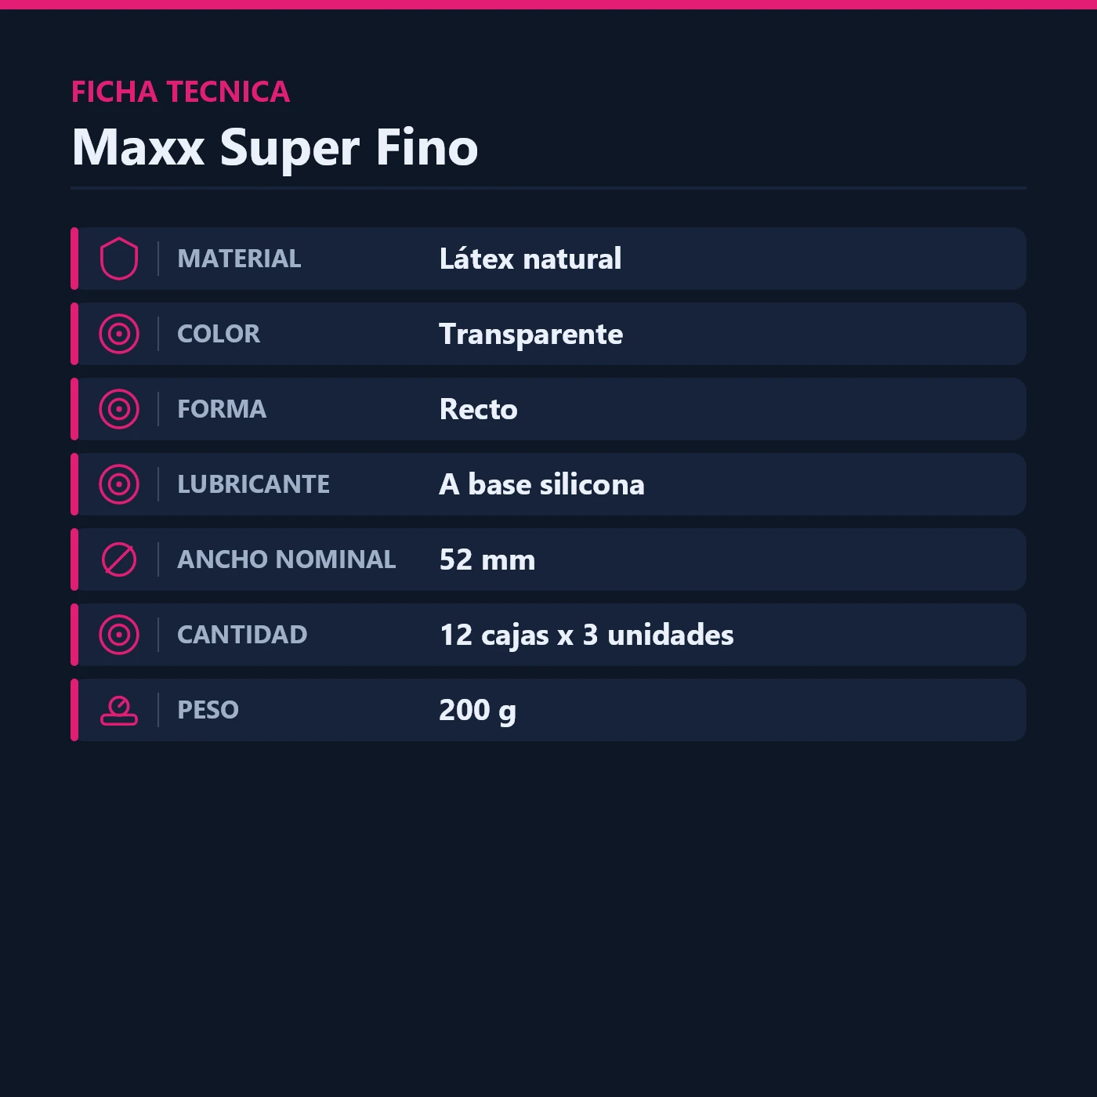Click the circle icon beside FORMA
This screenshot has width=1097, height=1097.
(119, 409)
